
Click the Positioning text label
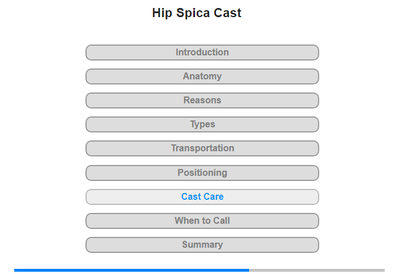(x=202, y=172)
